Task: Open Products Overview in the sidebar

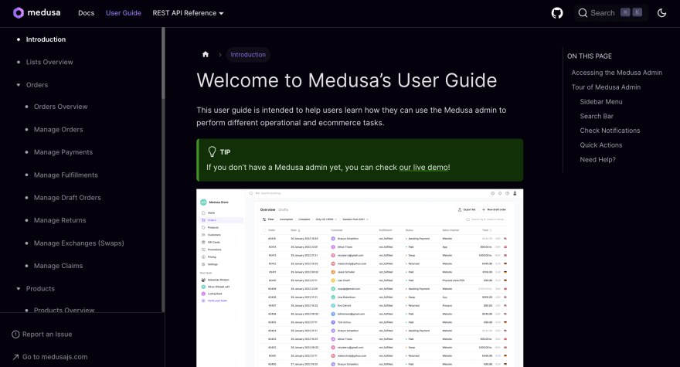Action: click(64, 310)
